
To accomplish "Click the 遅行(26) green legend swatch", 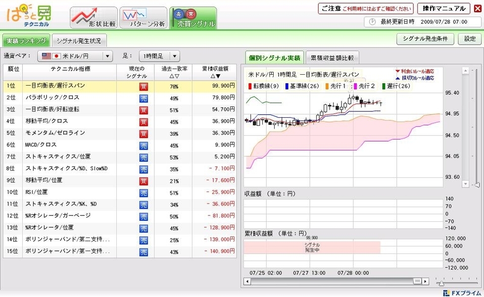I will (x=384, y=86).
